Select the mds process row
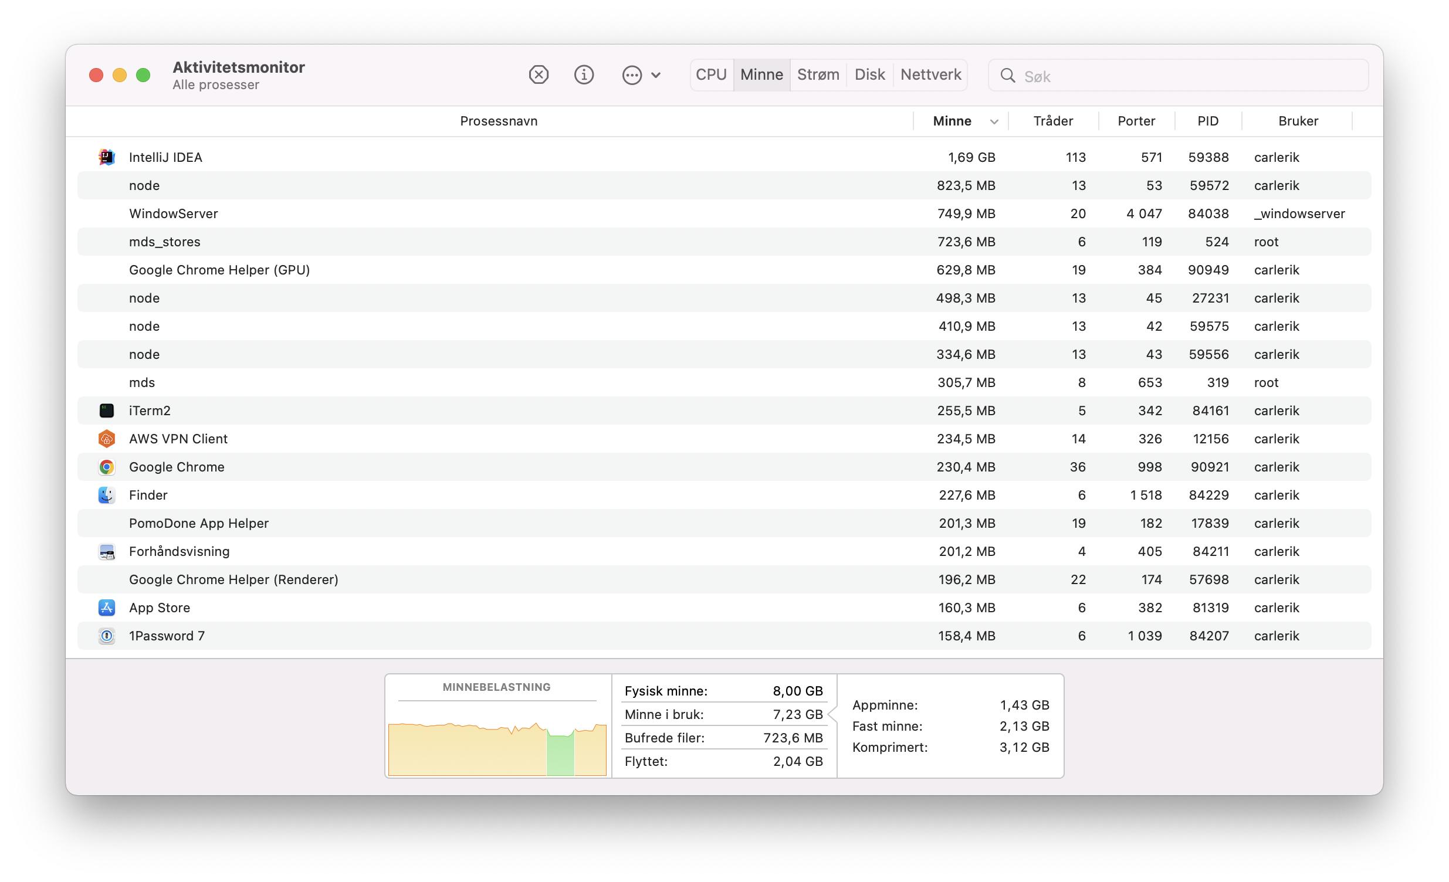 [724, 383]
